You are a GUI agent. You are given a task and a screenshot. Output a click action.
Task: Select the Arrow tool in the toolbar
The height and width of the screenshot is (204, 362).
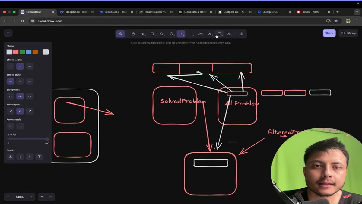pyautogui.click(x=181, y=34)
